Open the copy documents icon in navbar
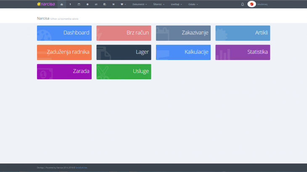The height and width of the screenshot is (172, 307). pyautogui.click(x=105, y=4)
